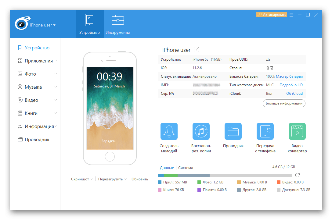Click the iPhone lock screen preview
The height and width of the screenshot is (220, 332).
coord(110,108)
